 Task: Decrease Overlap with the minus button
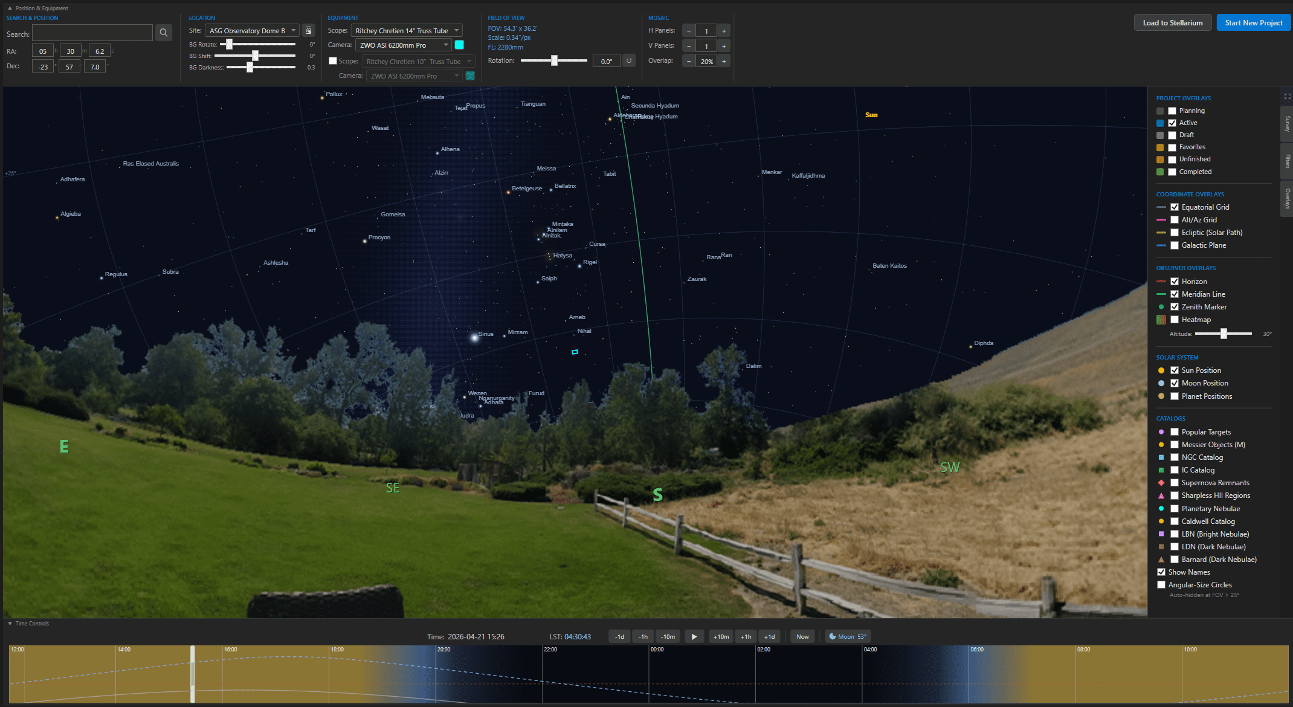tap(689, 61)
